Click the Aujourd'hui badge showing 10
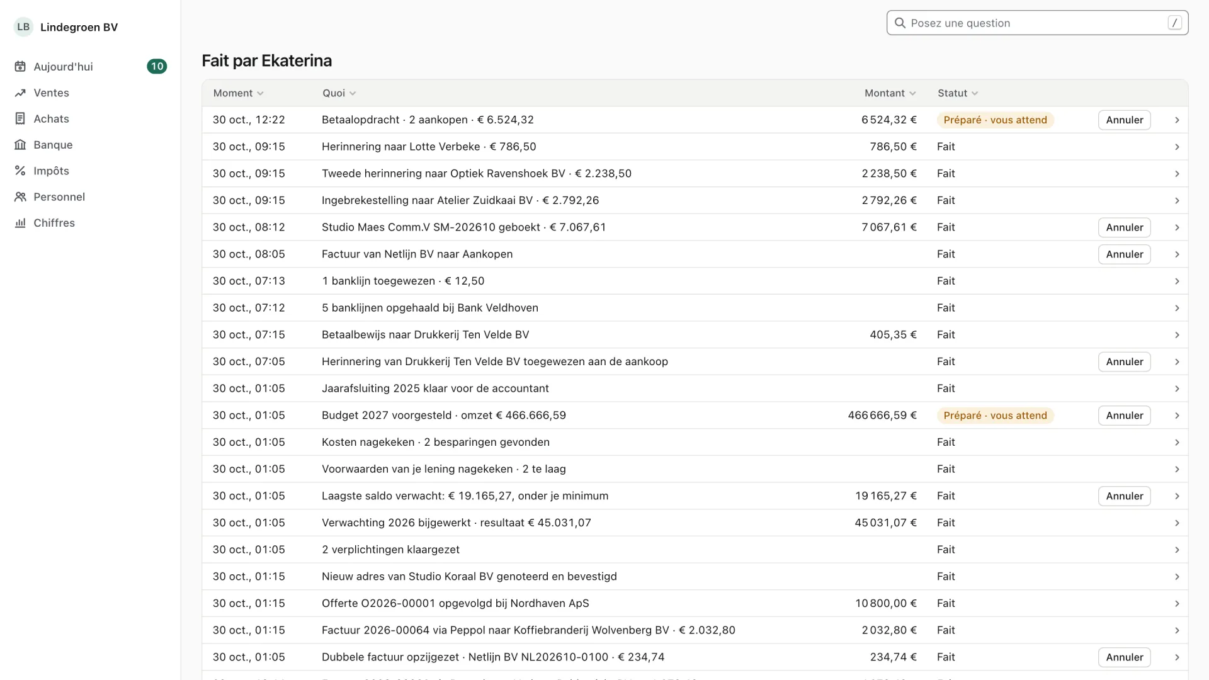The image size is (1209, 680). pyautogui.click(x=157, y=67)
